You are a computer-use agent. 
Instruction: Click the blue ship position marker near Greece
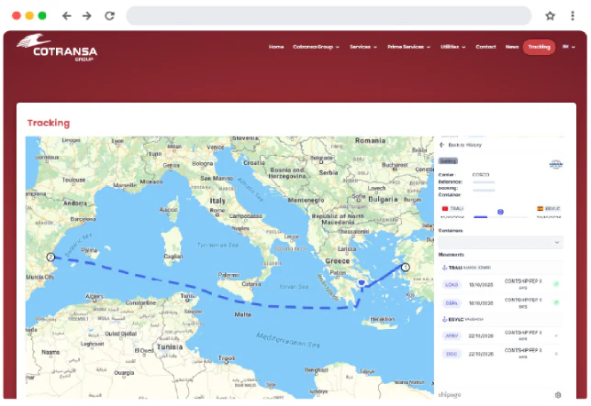[x=362, y=283]
